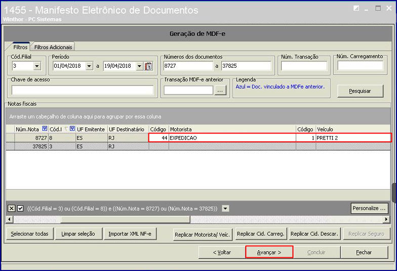Switch to the Filtros tab
Screen dimensions: 397x271
(x=20, y=48)
